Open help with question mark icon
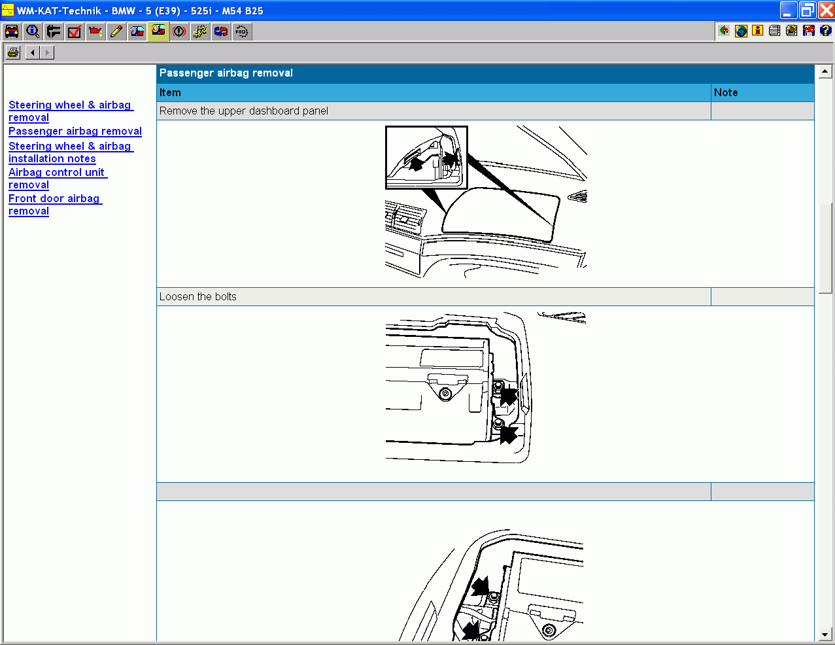Viewport: 835px width, 645px height. click(x=825, y=31)
